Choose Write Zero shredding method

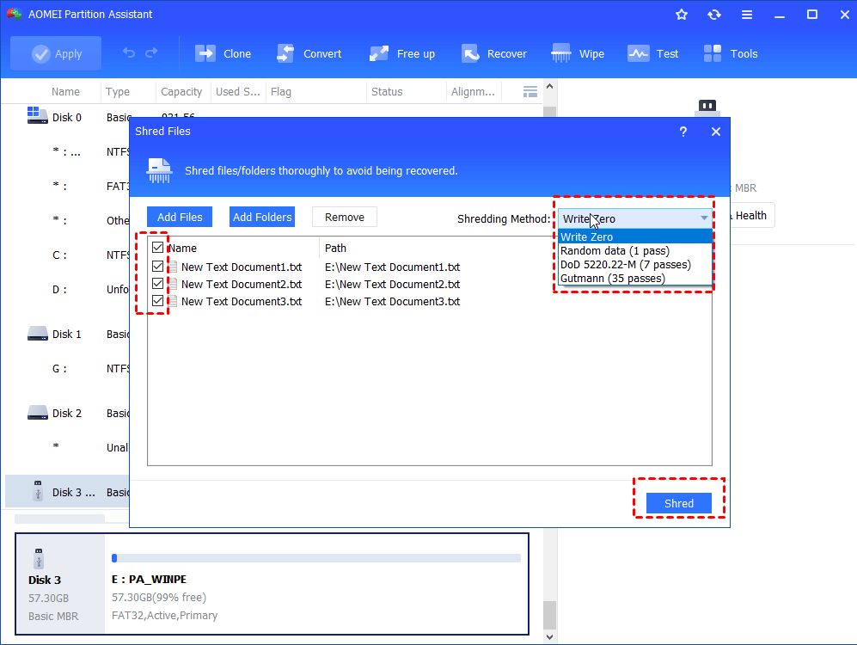coord(635,236)
